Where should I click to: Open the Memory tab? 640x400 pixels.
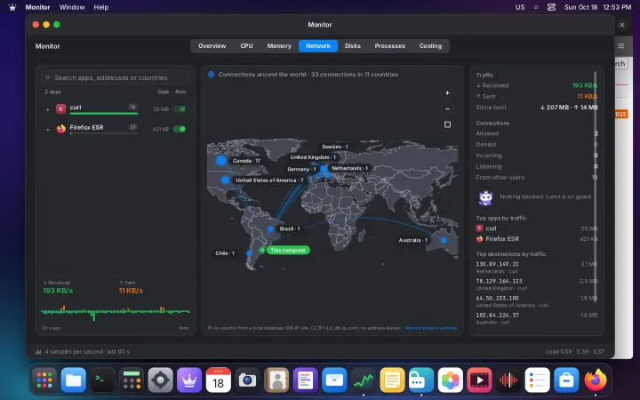pyautogui.click(x=279, y=45)
